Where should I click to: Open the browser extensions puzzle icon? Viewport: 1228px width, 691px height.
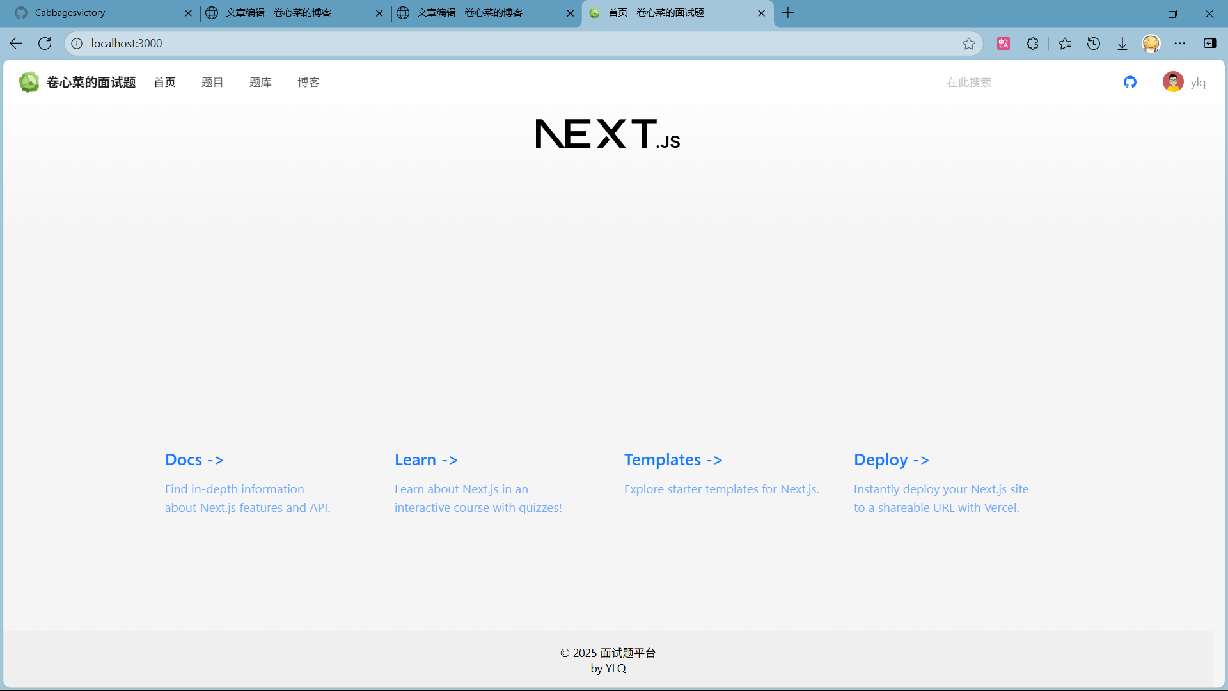point(1032,44)
